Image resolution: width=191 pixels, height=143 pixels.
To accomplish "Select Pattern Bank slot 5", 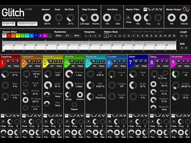I will pyautogui.click(x=124, y=36).
